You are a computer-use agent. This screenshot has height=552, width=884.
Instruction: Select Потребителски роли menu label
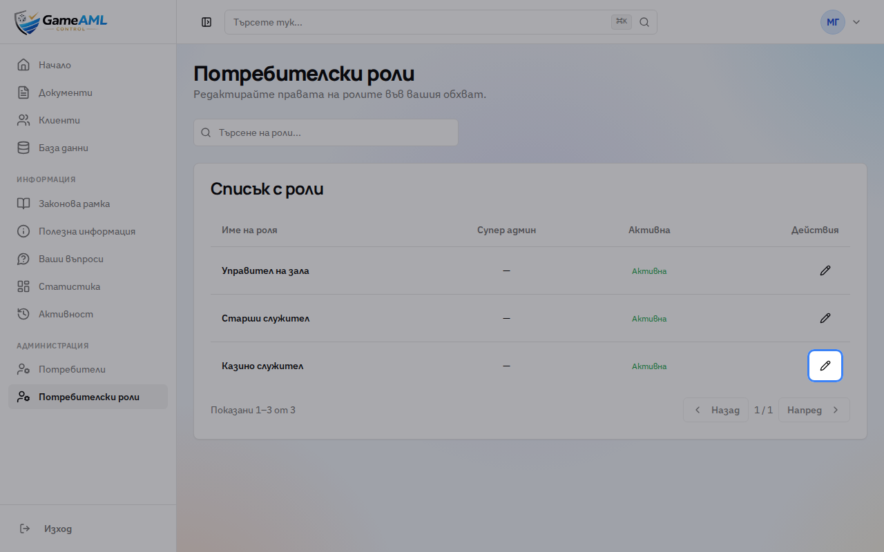tap(89, 397)
